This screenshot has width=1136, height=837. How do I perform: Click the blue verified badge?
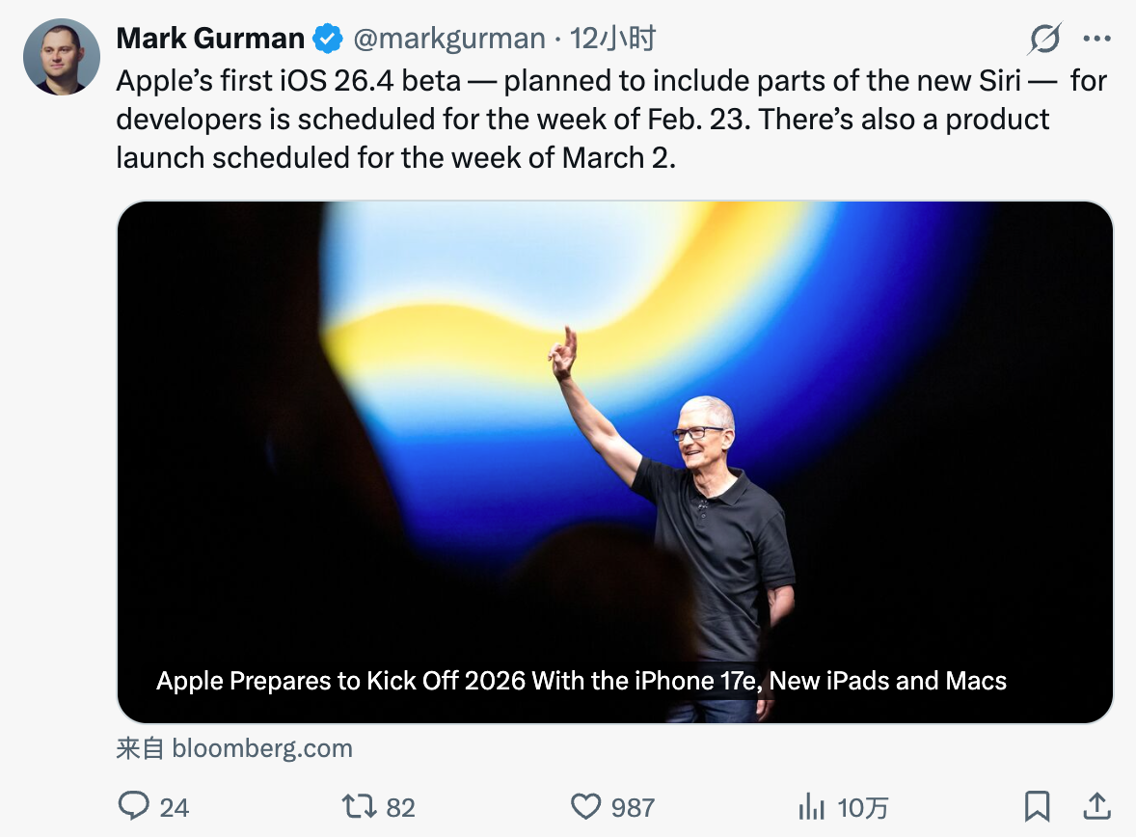pyautogui.click(x=329, y=39)
